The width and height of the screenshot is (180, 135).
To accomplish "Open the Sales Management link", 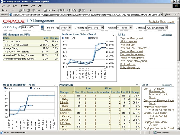I will click(x=130, y=67).
